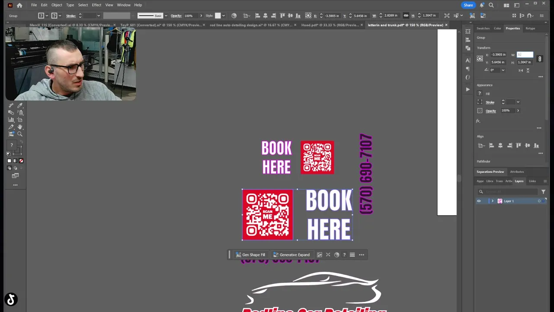Screen dimensions: 554x312
Task: Click the Layers filter funnel icon
Action: (x=543, y=192)
